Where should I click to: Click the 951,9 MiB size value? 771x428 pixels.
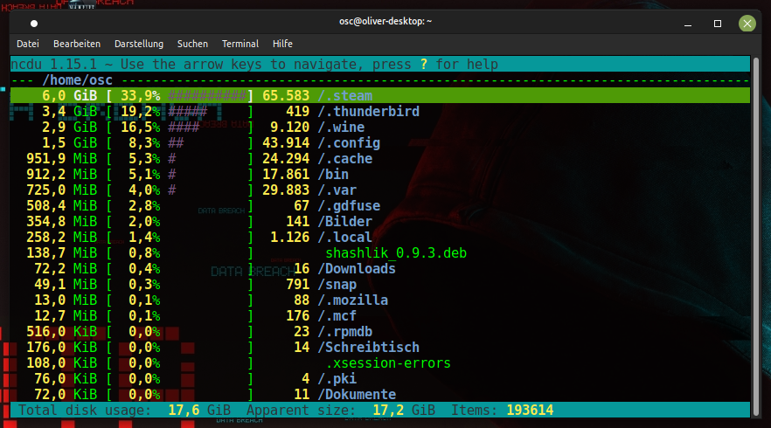pos(61,159)
